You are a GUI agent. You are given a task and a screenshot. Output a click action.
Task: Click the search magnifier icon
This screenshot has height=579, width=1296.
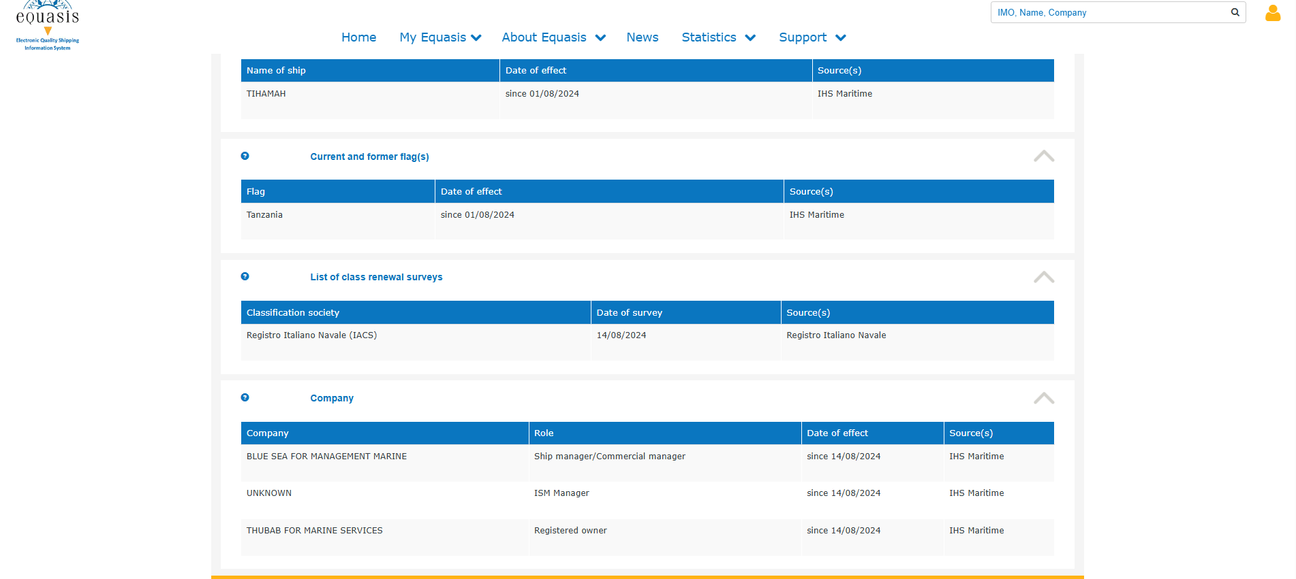tap(1235, 12)
